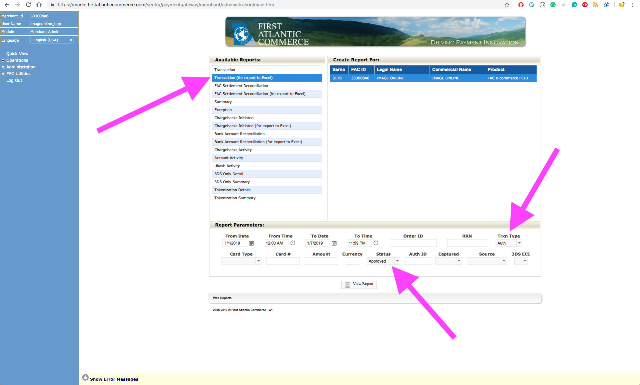Open the Chrome three-dot menu
This screenshot has height=385, width=640.
(x=633, y=5)
